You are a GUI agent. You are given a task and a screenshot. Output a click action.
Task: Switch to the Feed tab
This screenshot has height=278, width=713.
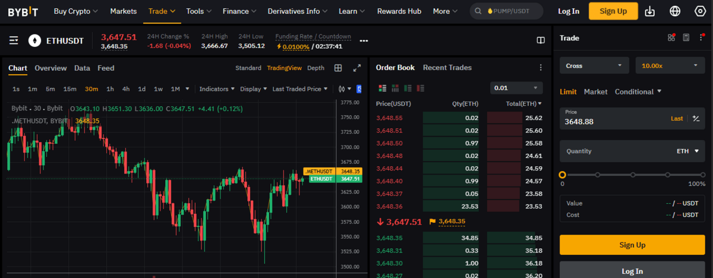click(106, 68)
